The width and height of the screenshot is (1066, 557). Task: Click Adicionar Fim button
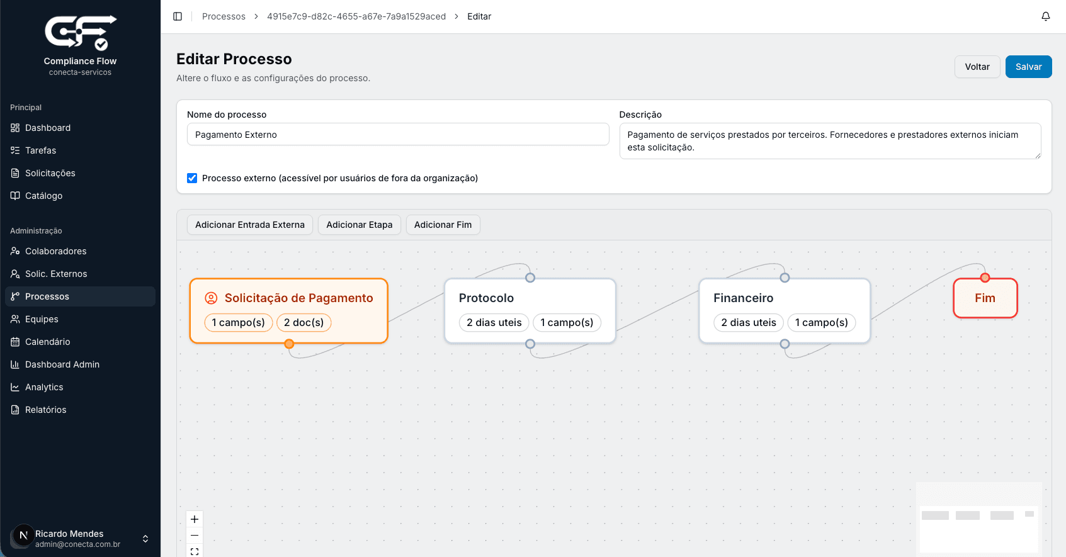pyautogui.click(x=443, y=225)
